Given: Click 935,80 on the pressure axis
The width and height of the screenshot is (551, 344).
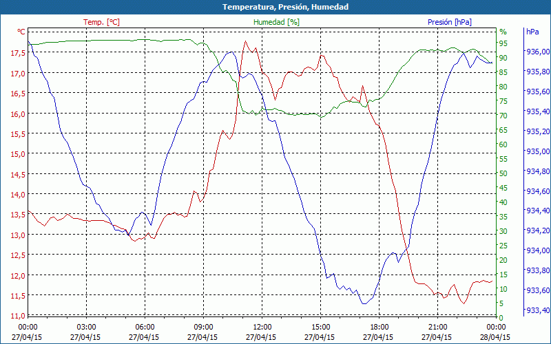Looking at the screenshot, I should 537,72.
